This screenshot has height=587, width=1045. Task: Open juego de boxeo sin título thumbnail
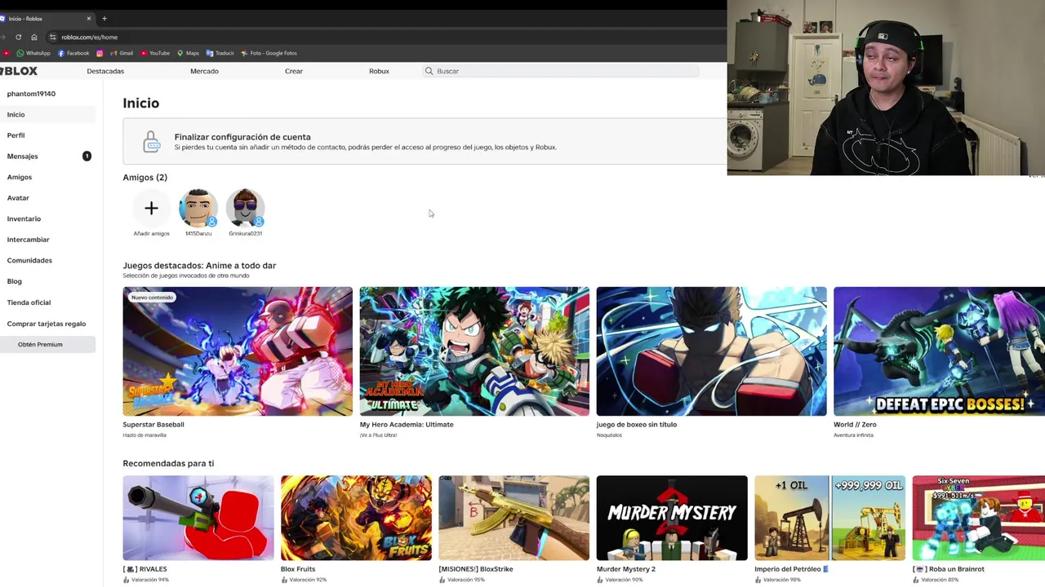click(x=711, y=351)
